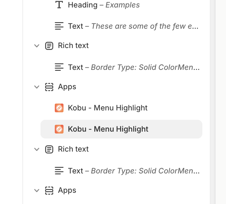Click the unhighlighted Kobu Menu Highlight app icon
226x204 pixels.
click(x=59, y=108)
